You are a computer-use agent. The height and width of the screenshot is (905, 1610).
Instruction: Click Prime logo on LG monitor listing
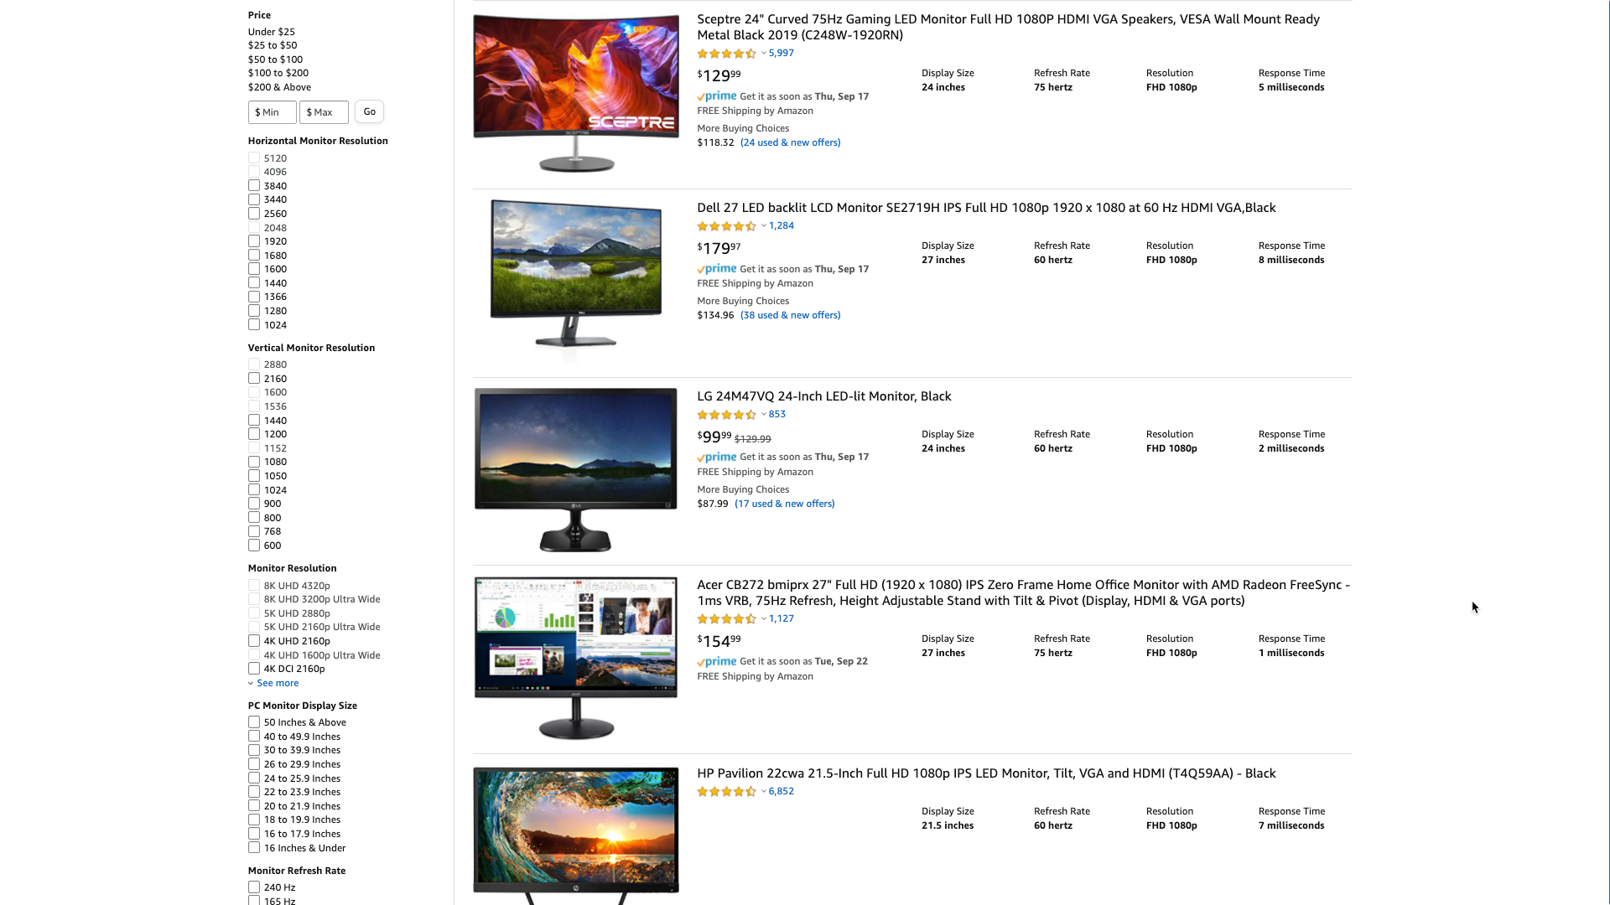717,458
